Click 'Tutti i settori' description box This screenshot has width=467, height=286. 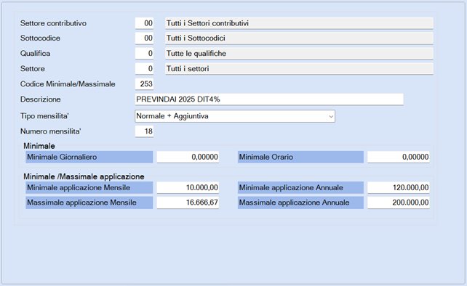pyautogui.click(x=299, y=69)
